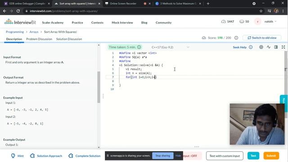
Task: Open editor settings gear icon
Action: click(x=261, y=47)
